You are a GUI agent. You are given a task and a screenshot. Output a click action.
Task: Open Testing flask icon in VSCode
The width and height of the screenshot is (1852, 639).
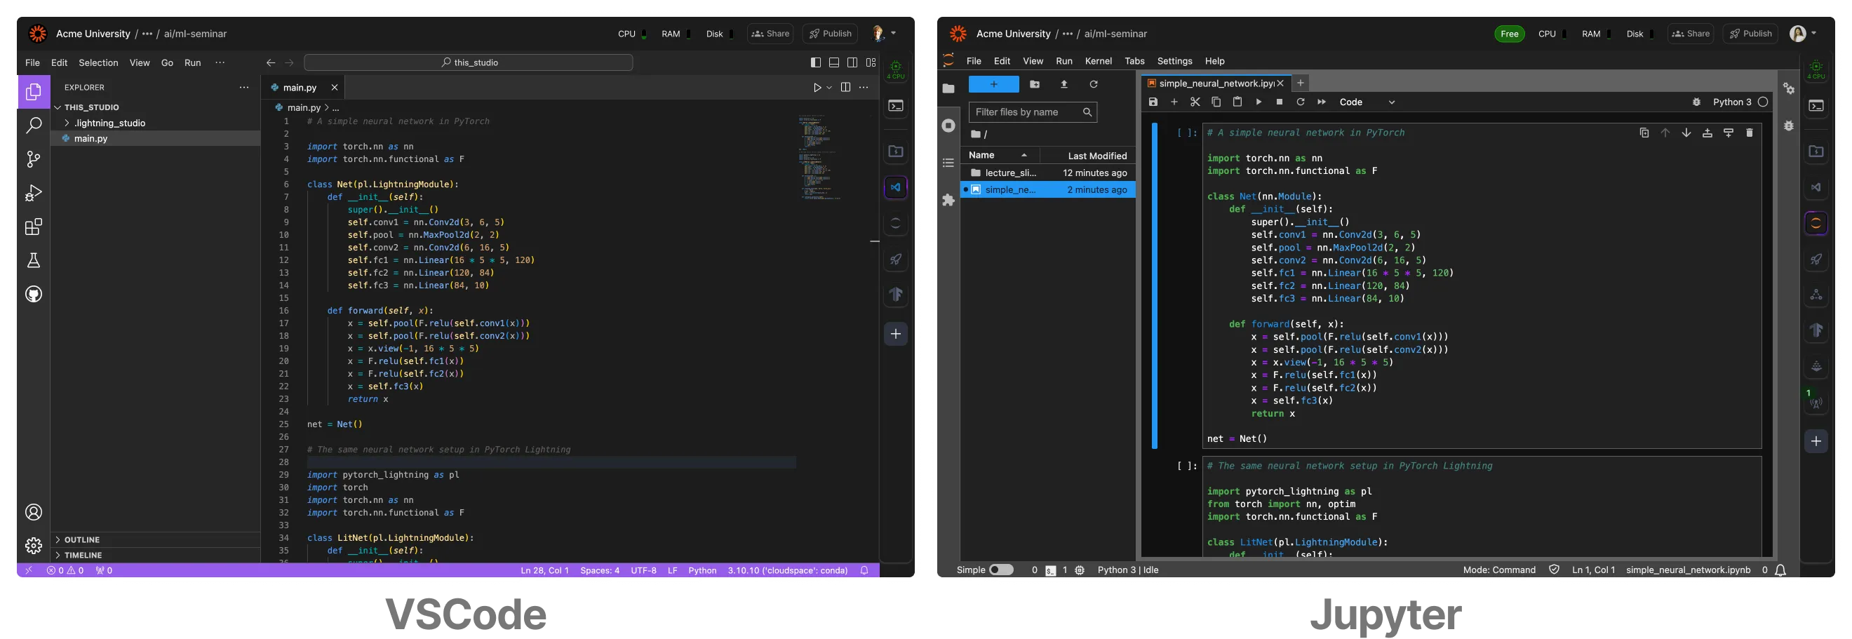(x=34, y=260)
